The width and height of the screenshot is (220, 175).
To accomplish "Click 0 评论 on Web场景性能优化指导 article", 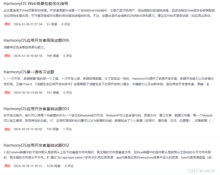I will (66, 24).
